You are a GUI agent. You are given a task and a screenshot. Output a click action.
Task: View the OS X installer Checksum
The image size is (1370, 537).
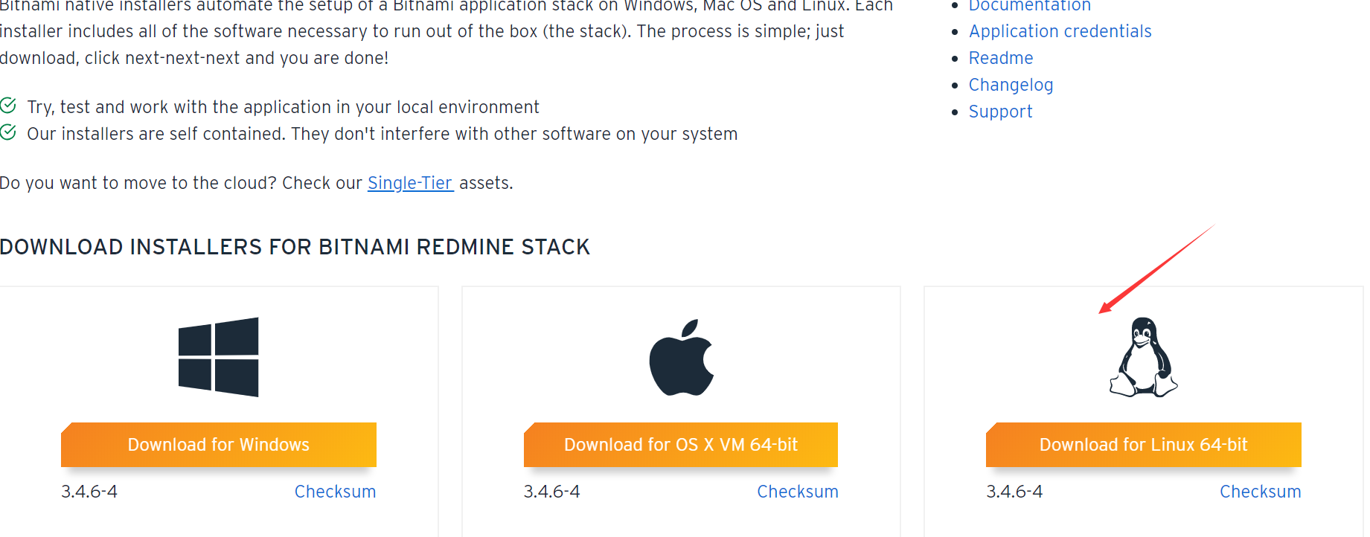click(x=797, y=491)
